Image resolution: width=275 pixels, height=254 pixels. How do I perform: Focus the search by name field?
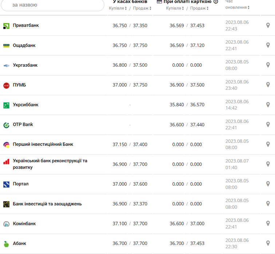tap(55, 5)
